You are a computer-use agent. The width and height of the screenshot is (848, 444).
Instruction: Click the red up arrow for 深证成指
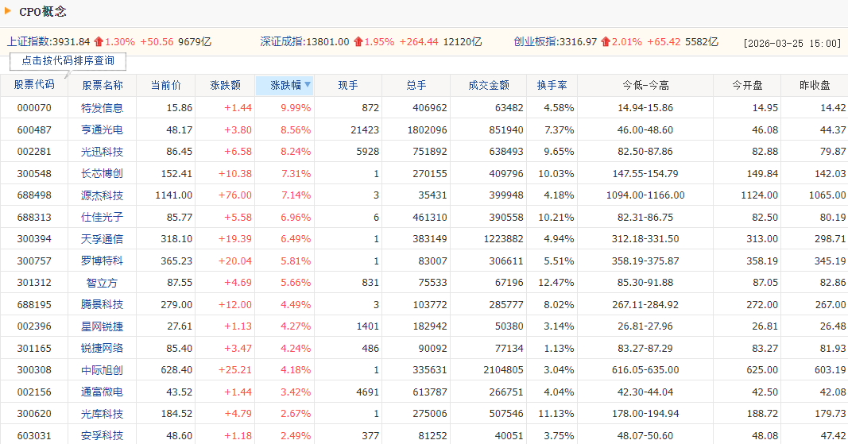point(358,41)
